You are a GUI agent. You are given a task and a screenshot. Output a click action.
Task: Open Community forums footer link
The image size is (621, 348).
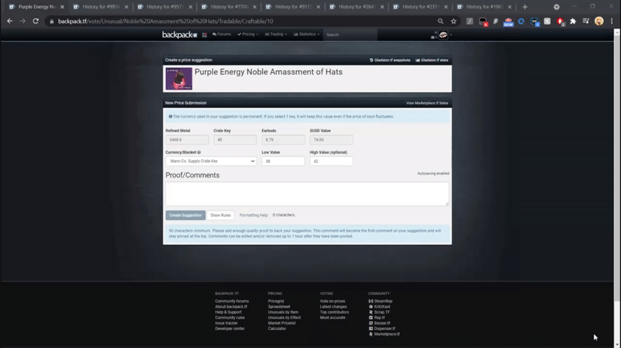coord(232,301)
